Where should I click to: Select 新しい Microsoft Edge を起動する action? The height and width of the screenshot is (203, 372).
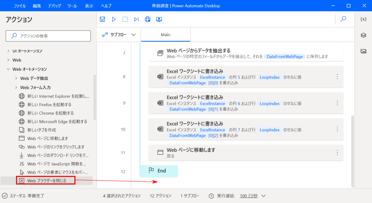point(53,122)
